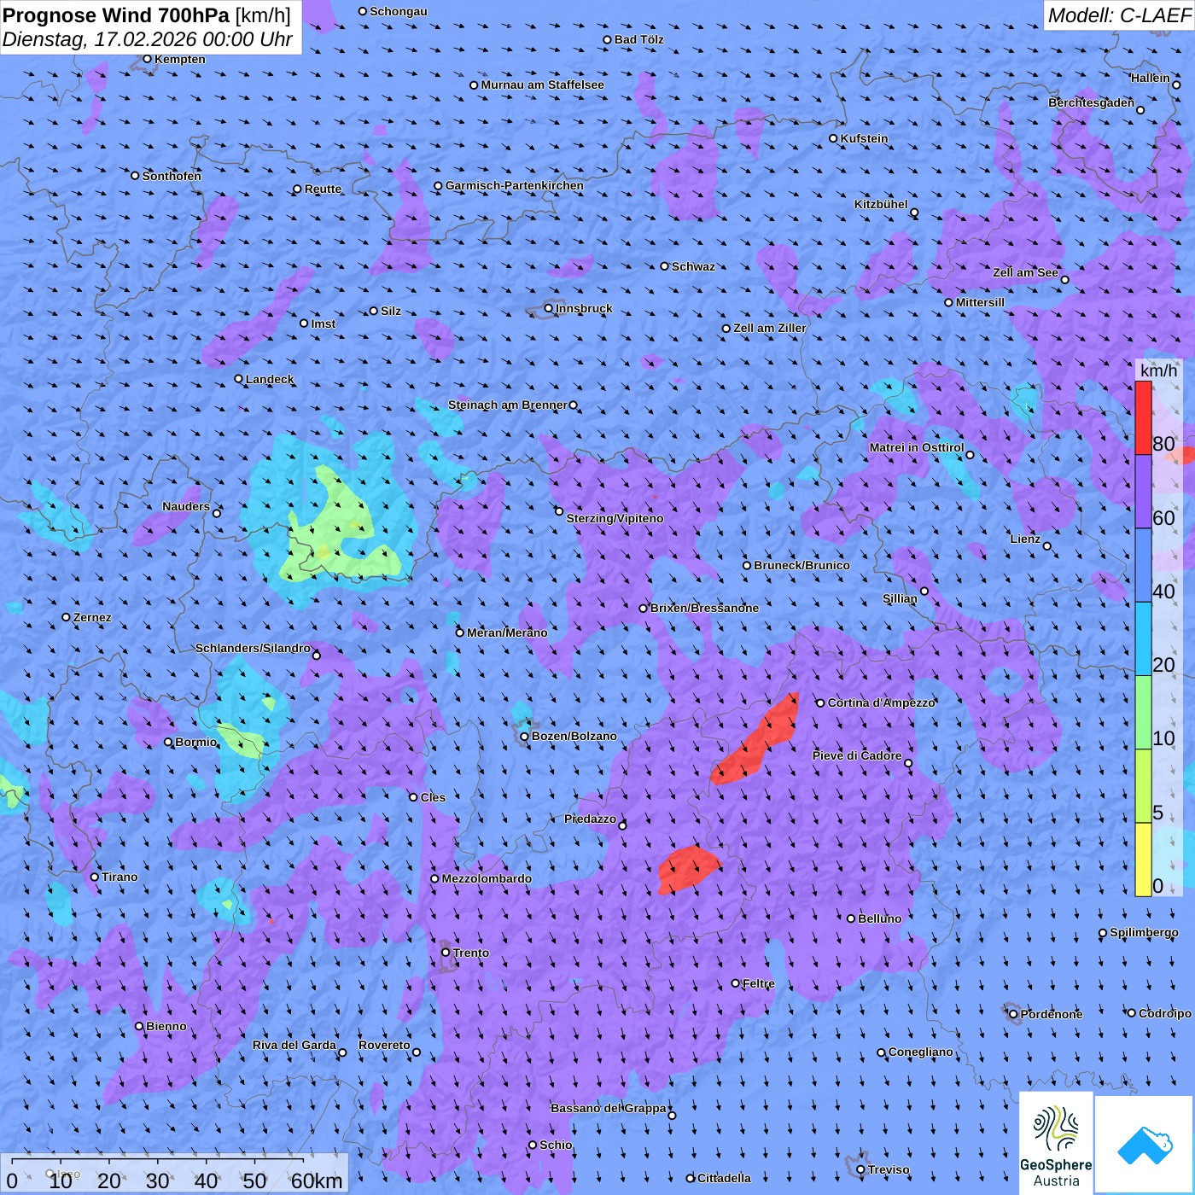This screenshot has height=1195, width=1195.
Task: Click the Bozen/Bolzano city marker
Action: (525, 736)
